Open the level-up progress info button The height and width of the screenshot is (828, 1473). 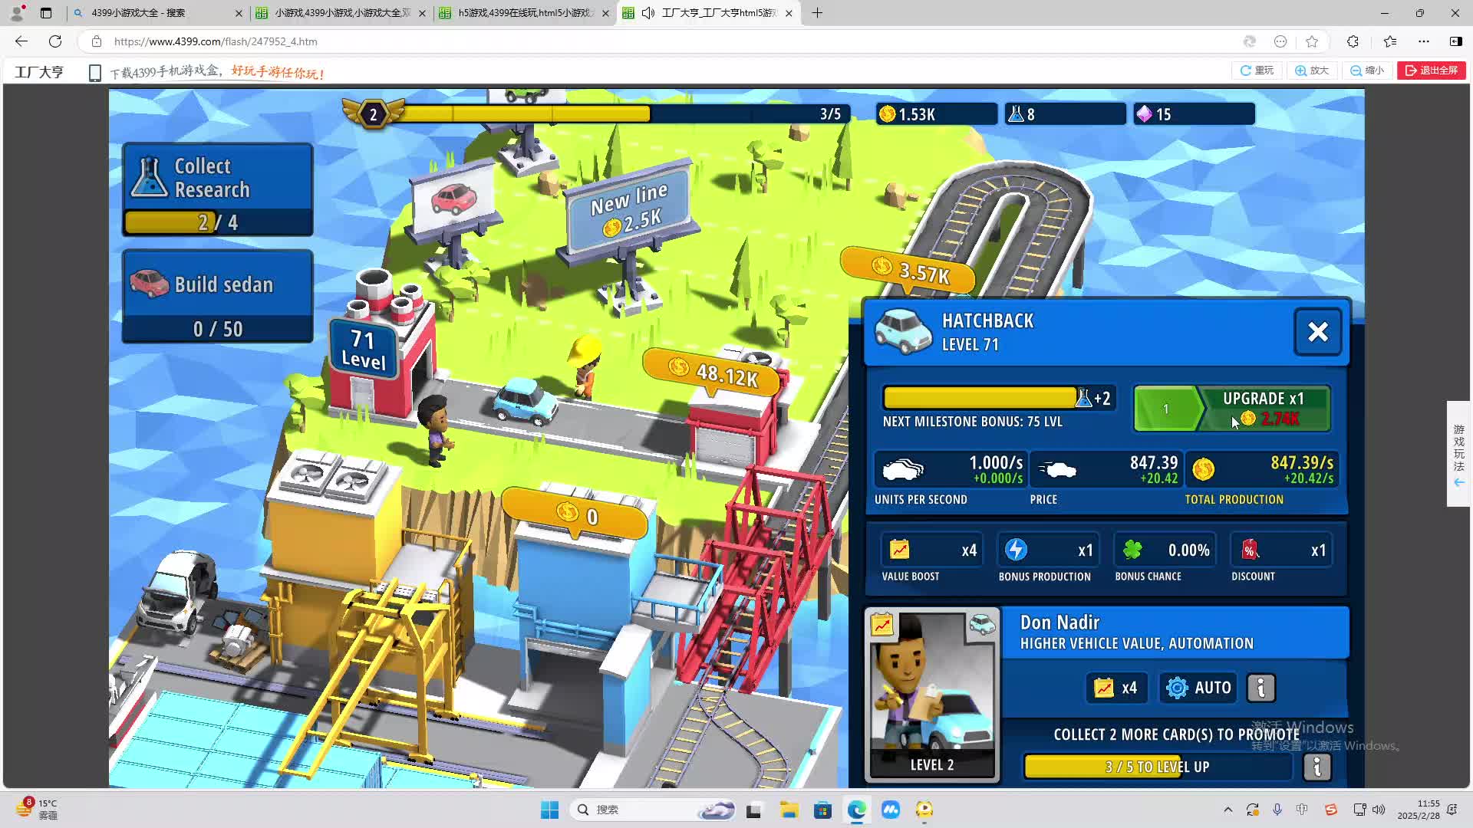point(1316,767)
